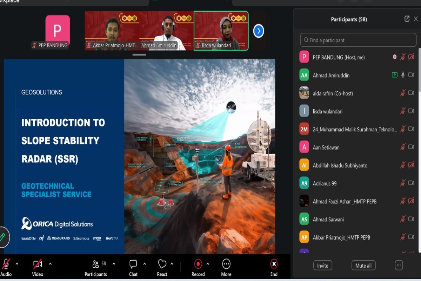Click the participants list vertical scrollbar

point(420,70)
